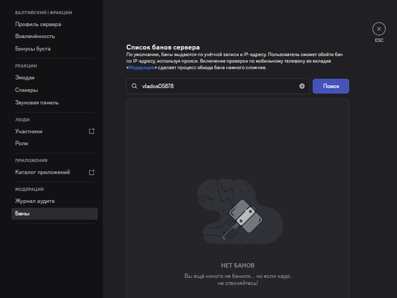Viewport: 397px width, 298px height.
Task: Navigate to Роли settings
Action: pos(22,144)
